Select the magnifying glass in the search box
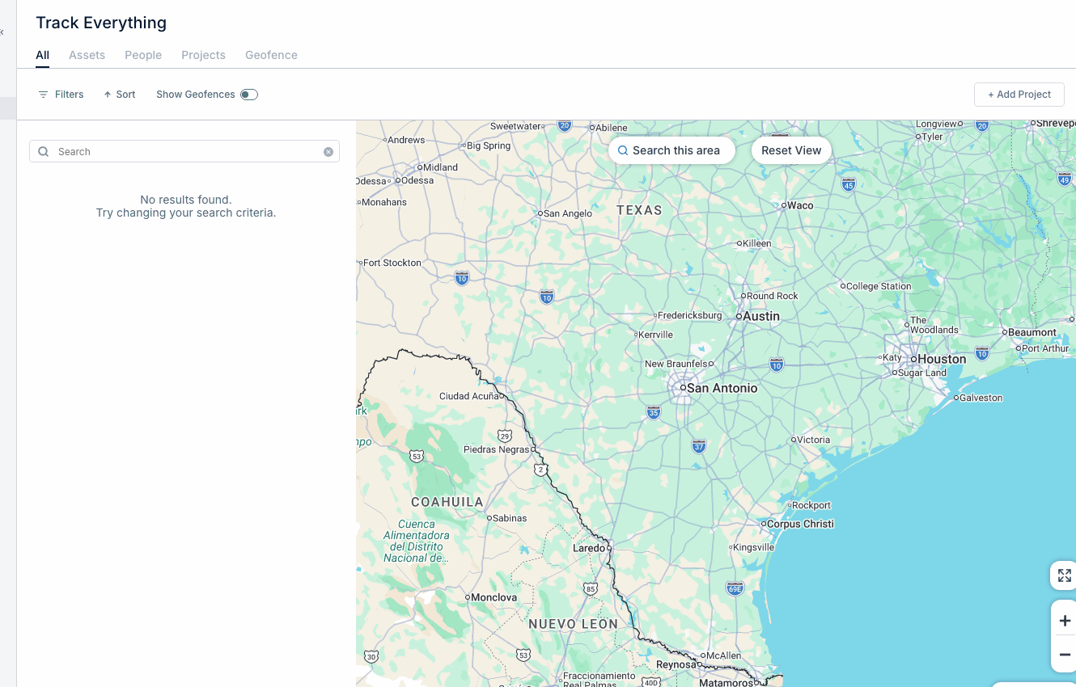 click(43, 151)
